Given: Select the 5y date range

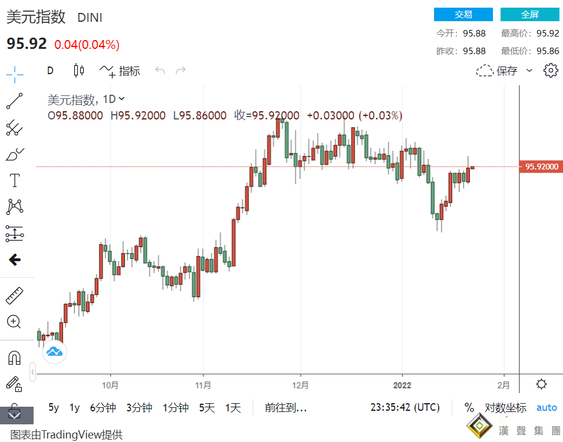Looking at the screenshot, I should (x=54, y=407).
